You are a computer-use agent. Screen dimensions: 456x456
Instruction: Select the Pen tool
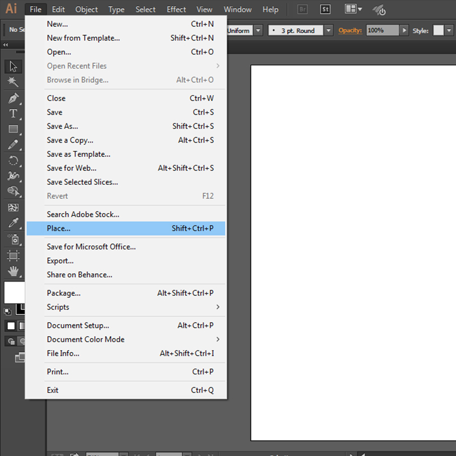13,98
